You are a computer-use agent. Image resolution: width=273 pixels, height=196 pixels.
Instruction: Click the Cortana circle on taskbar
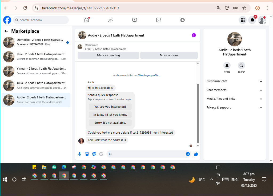(x=14, y=179)
